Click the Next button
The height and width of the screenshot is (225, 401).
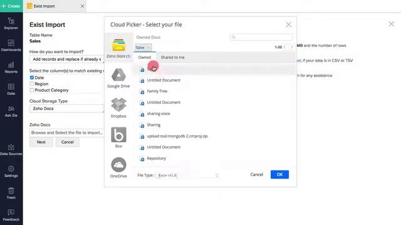click(41, 142)
